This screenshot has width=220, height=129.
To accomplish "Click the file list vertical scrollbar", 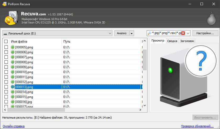I will pos(144,60).
